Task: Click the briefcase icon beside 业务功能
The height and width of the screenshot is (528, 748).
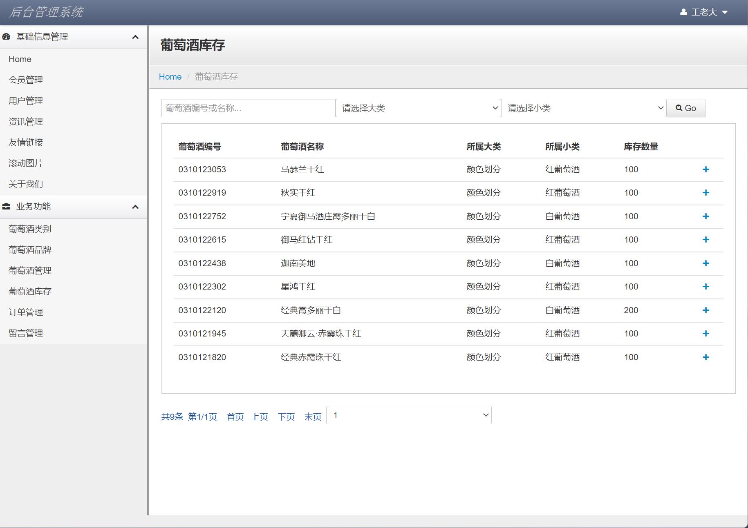Action: (x=6, y=207)
